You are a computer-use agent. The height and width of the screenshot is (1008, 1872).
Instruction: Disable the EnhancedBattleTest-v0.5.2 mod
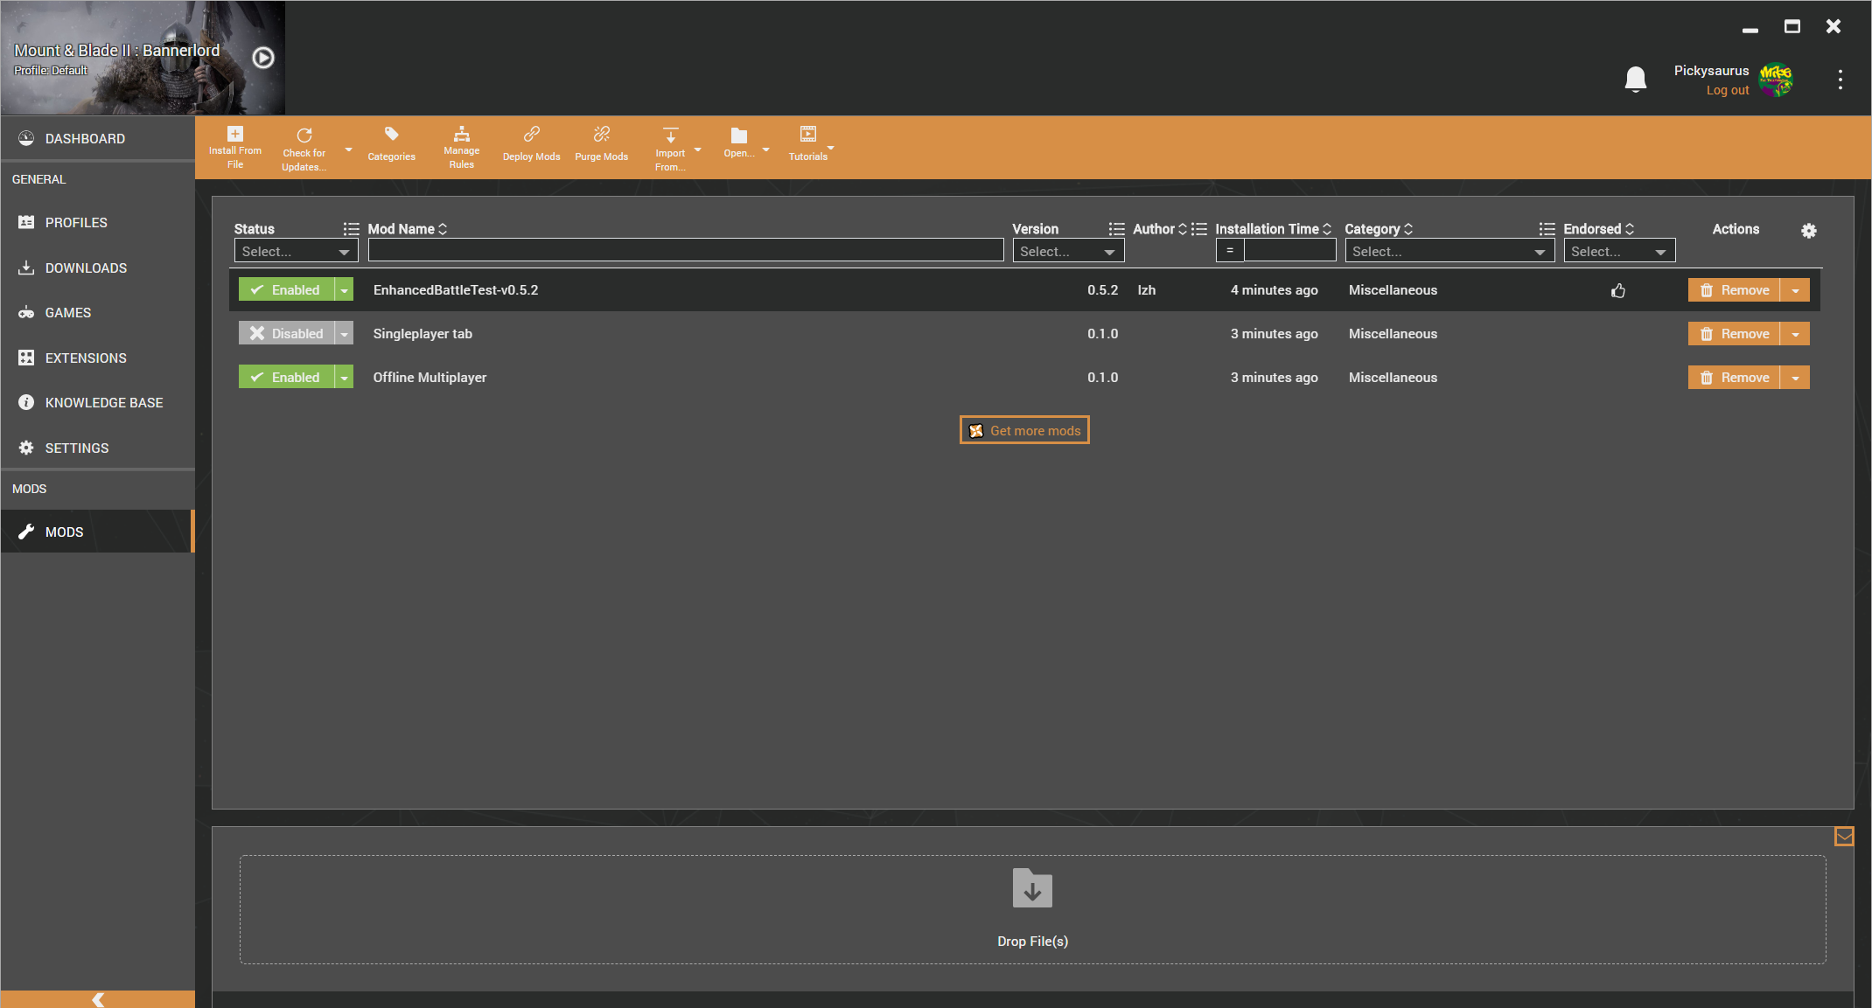pos(286,290)
